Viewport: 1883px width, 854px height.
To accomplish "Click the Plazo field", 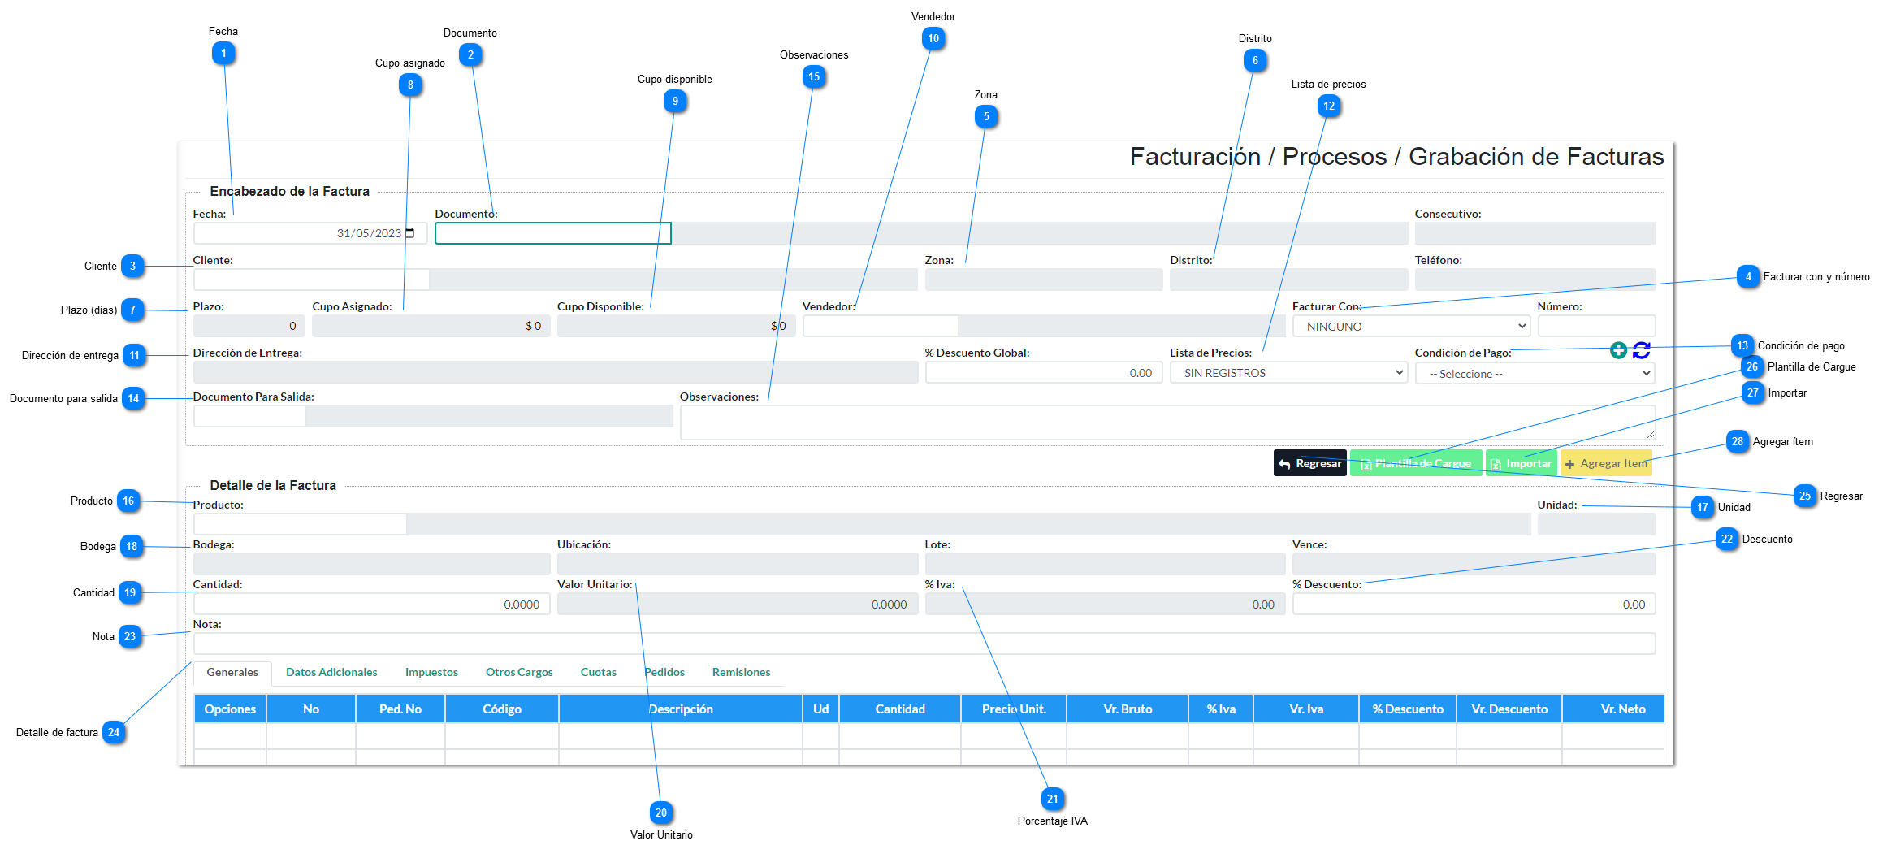I will [249, 326].
